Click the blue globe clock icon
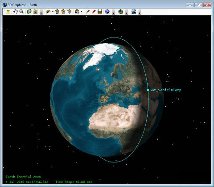The image size is (214, 187). pyautogui.click(x=107, y=12)
